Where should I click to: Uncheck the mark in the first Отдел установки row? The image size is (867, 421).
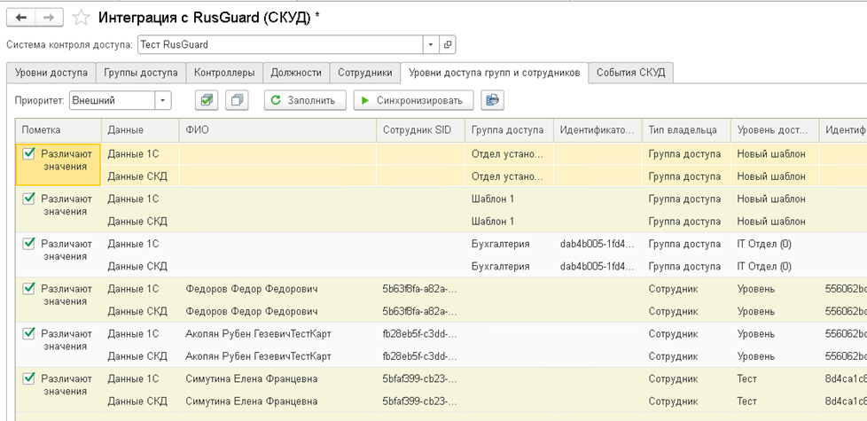tap(29, 152)
